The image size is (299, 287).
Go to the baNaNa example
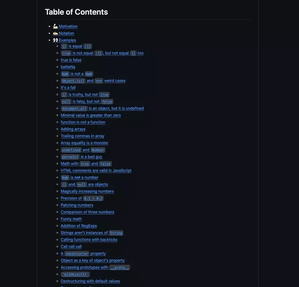tap(68, 67)
